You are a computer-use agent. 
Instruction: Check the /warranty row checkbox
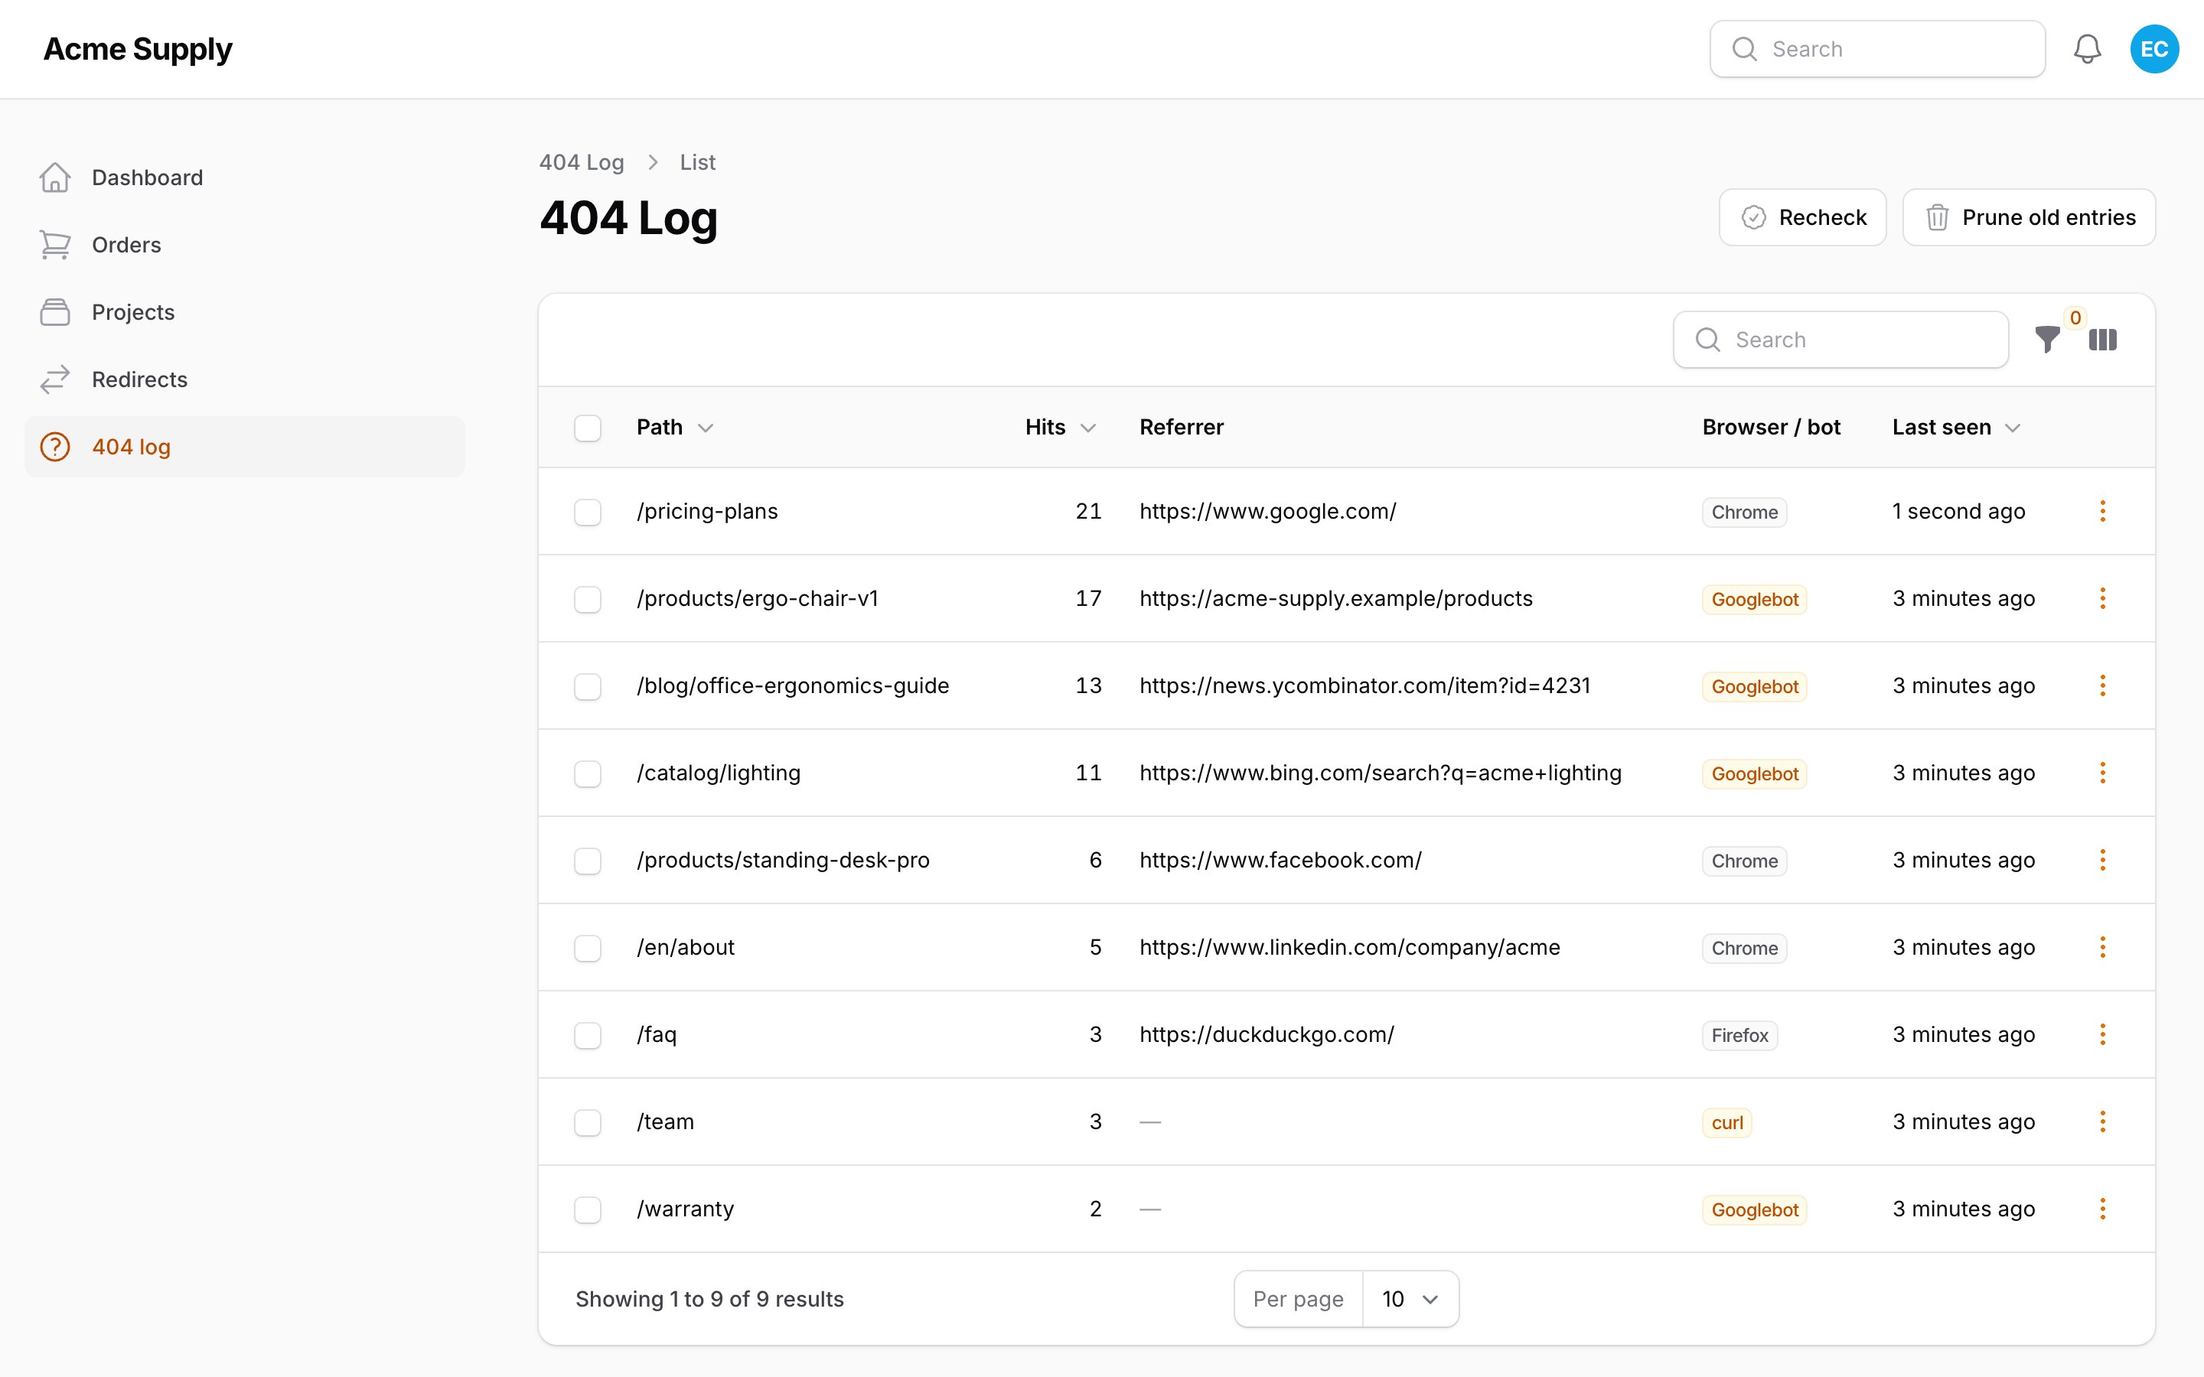pos(588,1209)
